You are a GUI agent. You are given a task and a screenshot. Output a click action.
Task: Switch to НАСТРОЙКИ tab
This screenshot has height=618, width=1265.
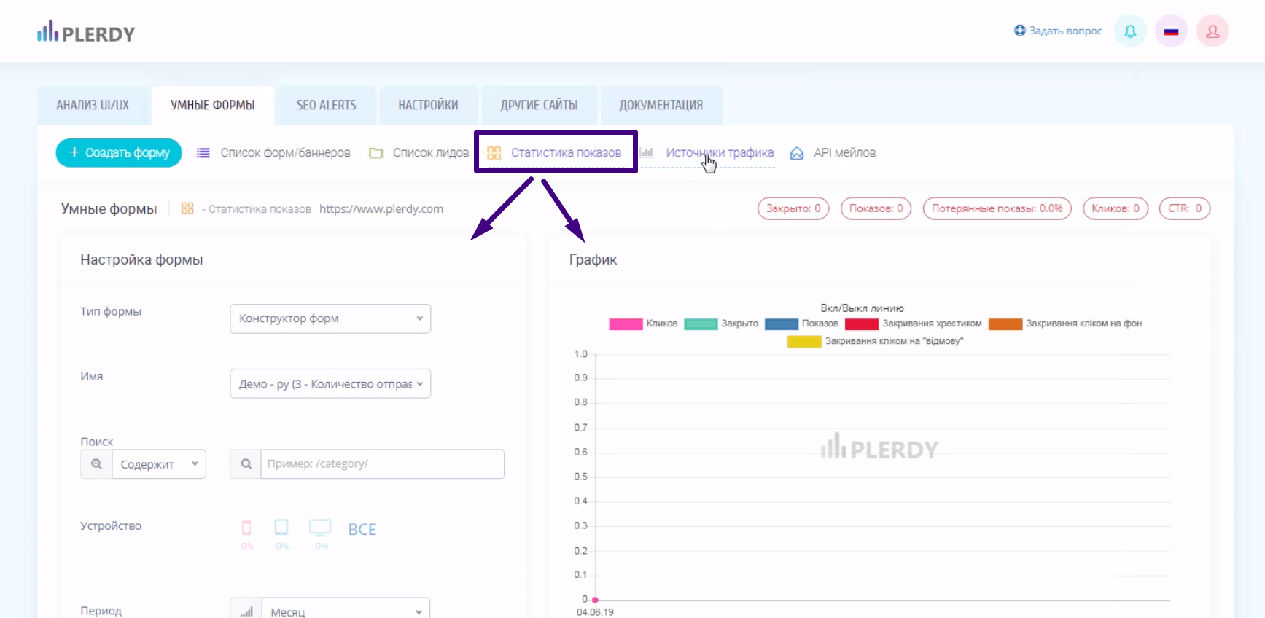pos(428,105)
